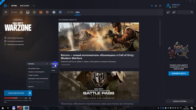
Task: Expand the online status dropdown
Action: click(x=175, y=7)
